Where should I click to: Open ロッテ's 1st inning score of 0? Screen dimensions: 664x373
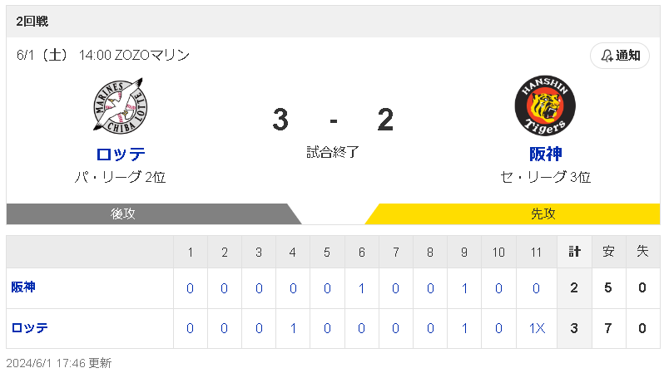(191, 329)
